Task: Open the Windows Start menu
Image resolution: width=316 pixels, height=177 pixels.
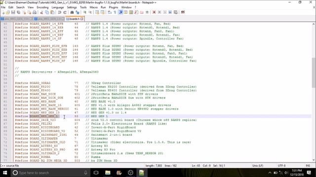Action: [x=5, y=173]
